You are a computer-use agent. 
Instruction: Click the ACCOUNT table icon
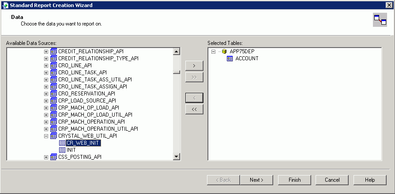229,59
